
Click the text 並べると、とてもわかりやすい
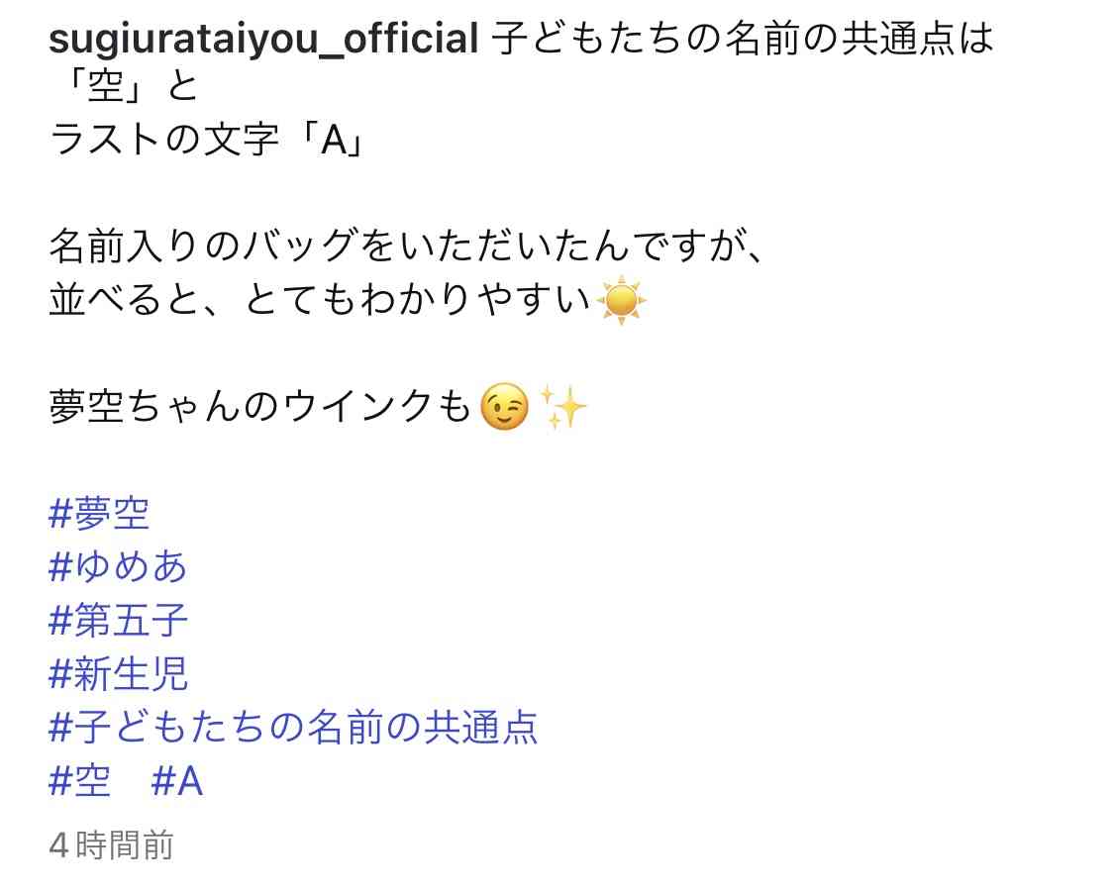pos(321,300)
